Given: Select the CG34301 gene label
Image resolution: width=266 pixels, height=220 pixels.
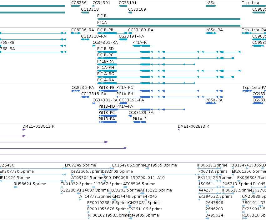Looking at the screenshot, I should pyautogui.click(x=101, y=3).
